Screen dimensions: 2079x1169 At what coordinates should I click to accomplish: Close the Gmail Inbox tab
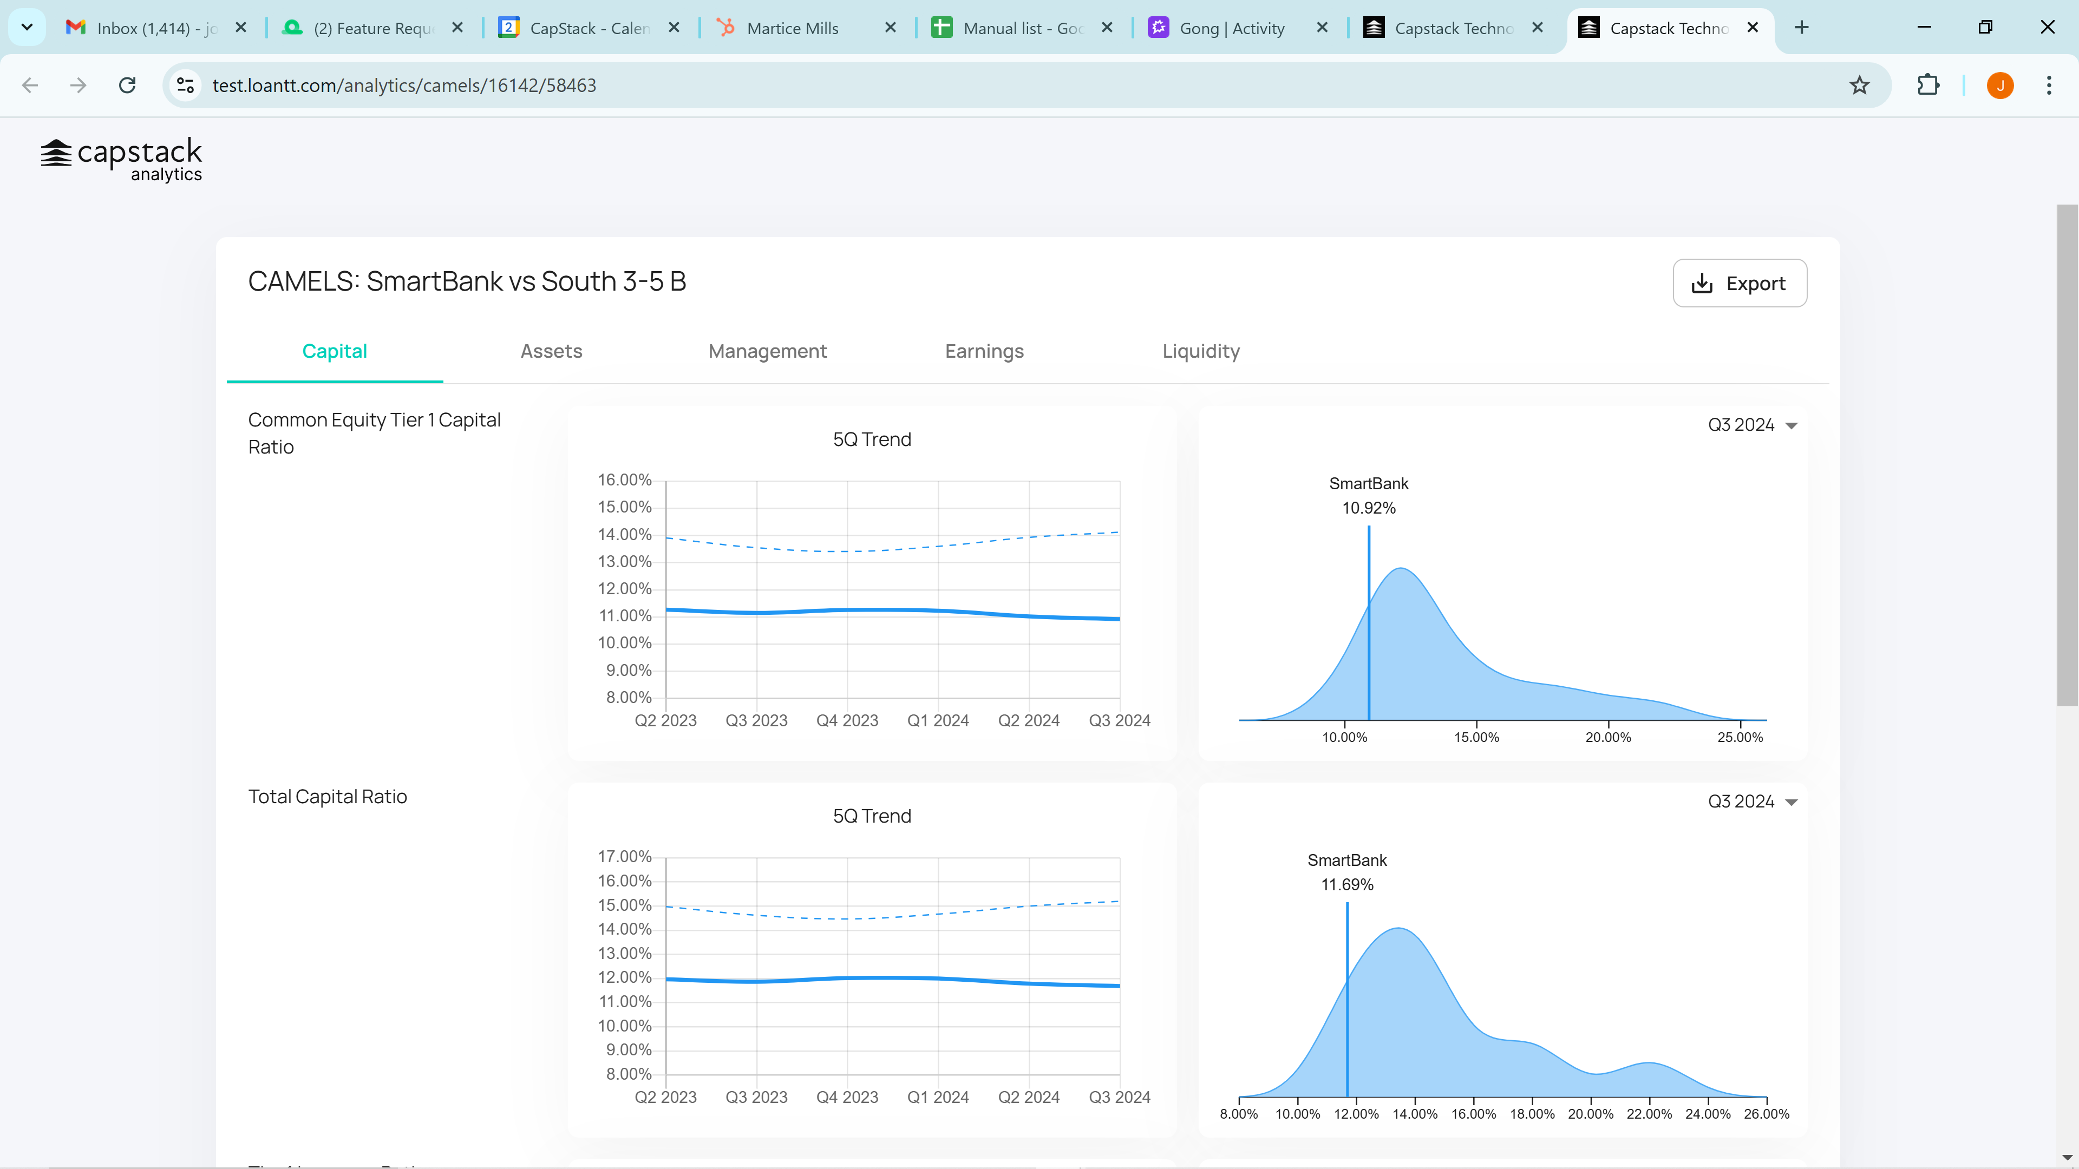coord(240,28)
